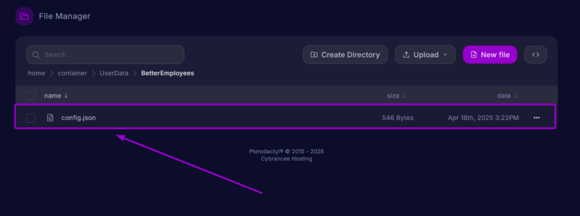Click the search magnifier icon
The image size is (580, 216).
point(36,55)
